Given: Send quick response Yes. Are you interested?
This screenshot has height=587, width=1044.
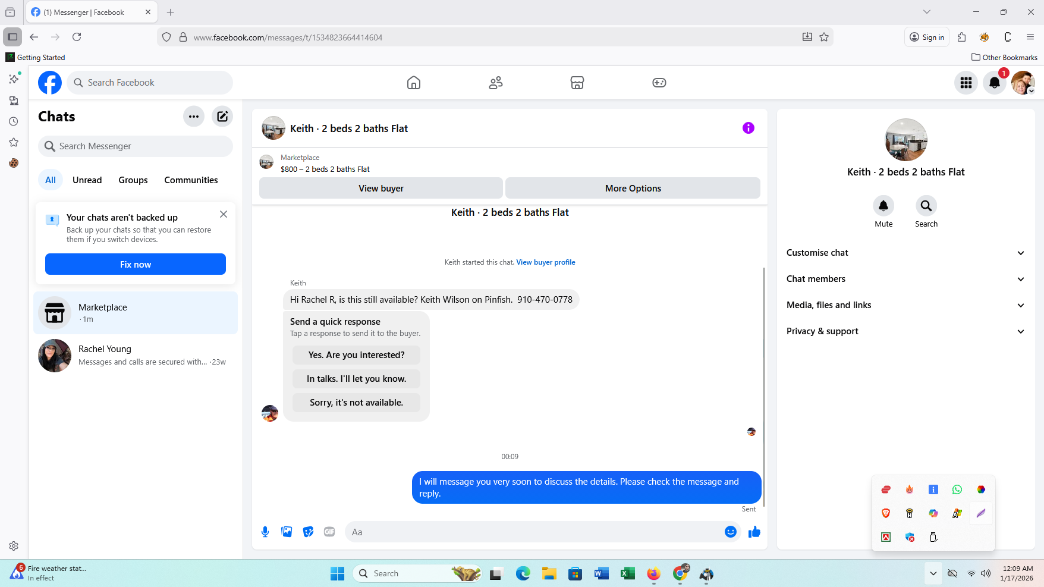Looking at the screenshot, I should (356, 355).
